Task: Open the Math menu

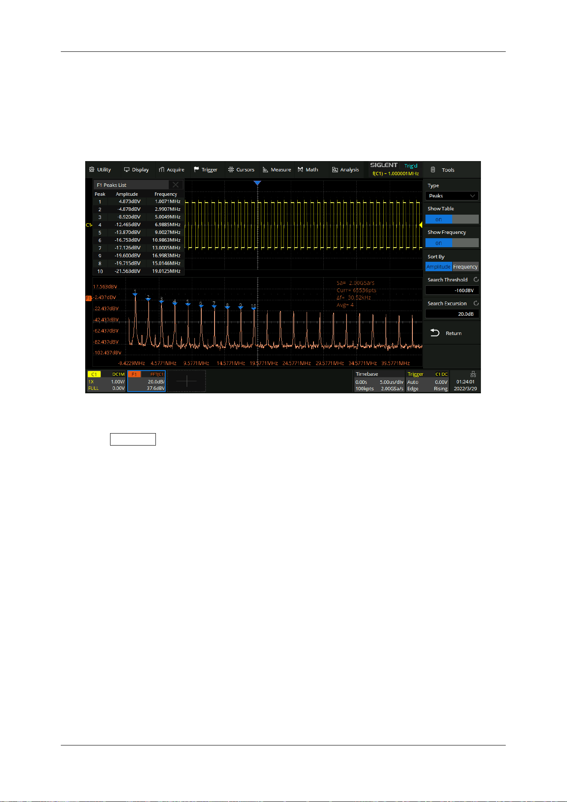Action: pos(308,170)
